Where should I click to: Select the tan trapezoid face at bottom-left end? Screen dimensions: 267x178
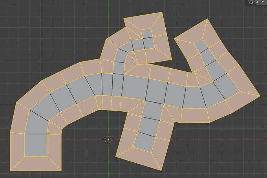[x=35, y=163]
